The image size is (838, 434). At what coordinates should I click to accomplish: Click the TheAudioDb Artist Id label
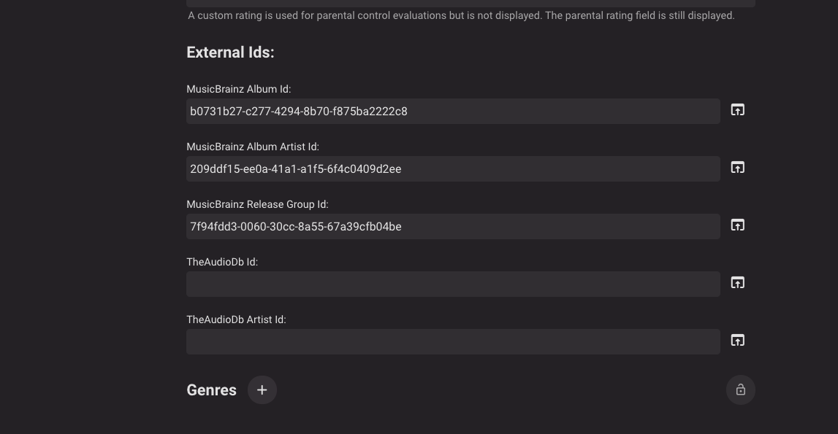click(x=236, y=319)
